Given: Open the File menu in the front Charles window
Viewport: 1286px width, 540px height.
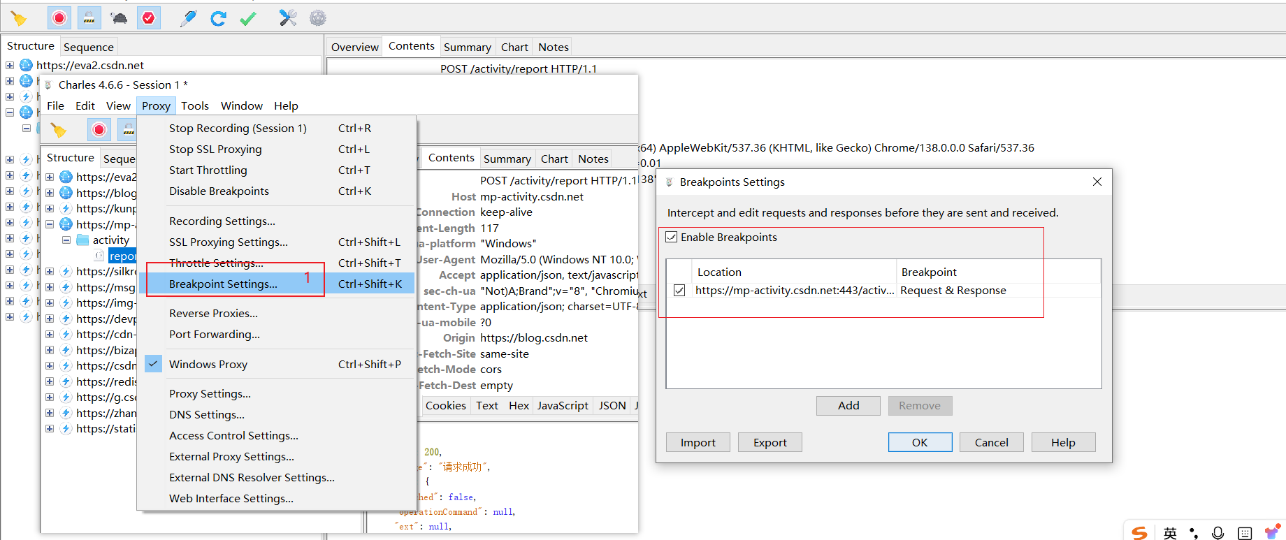Looking at the screenshot, I should tap(55, 105).
